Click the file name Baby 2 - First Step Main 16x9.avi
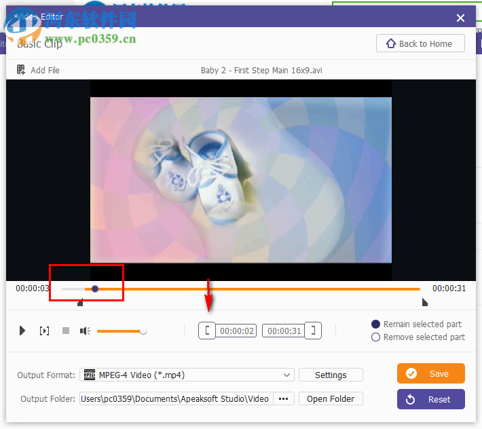The width and height of the screenshot is (482, 429). (x=261, y=71)
